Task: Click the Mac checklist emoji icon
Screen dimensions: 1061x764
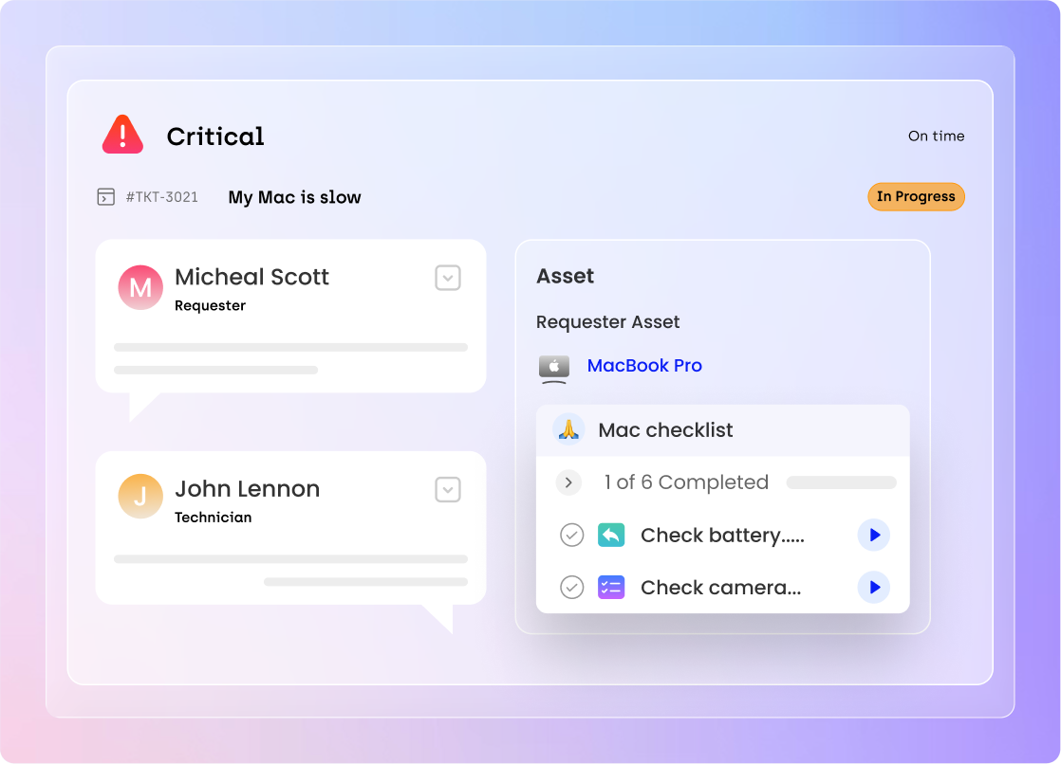Action: (568, 429)
